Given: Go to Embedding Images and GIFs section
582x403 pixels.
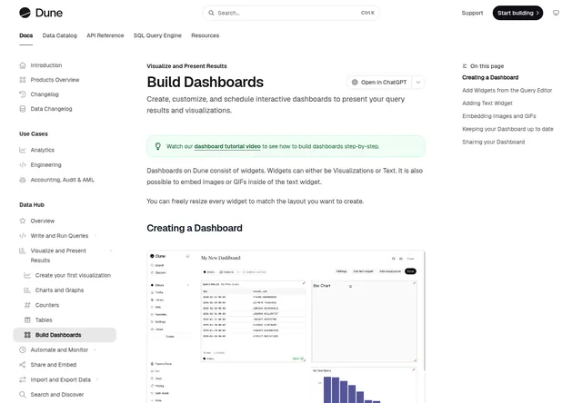Looking at the screenshot, I should [x=499, y=116].
